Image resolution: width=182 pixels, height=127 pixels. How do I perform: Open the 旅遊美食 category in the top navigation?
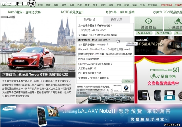point(152,5)
